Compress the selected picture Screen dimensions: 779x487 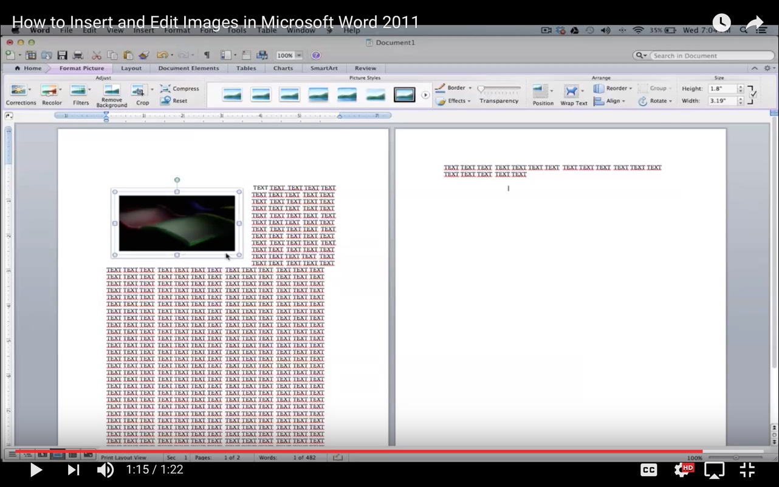point(180,89)
